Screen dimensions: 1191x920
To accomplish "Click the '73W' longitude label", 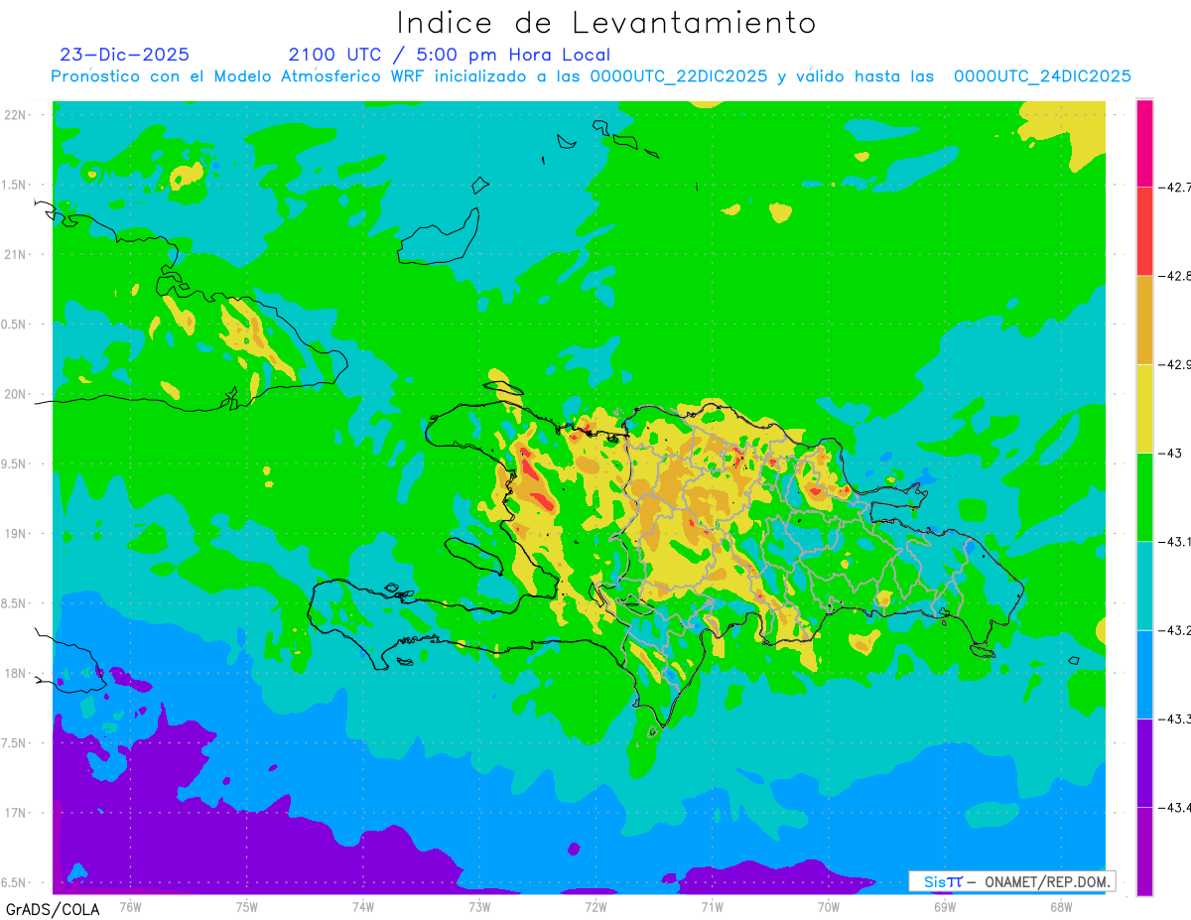I will 479,906.
